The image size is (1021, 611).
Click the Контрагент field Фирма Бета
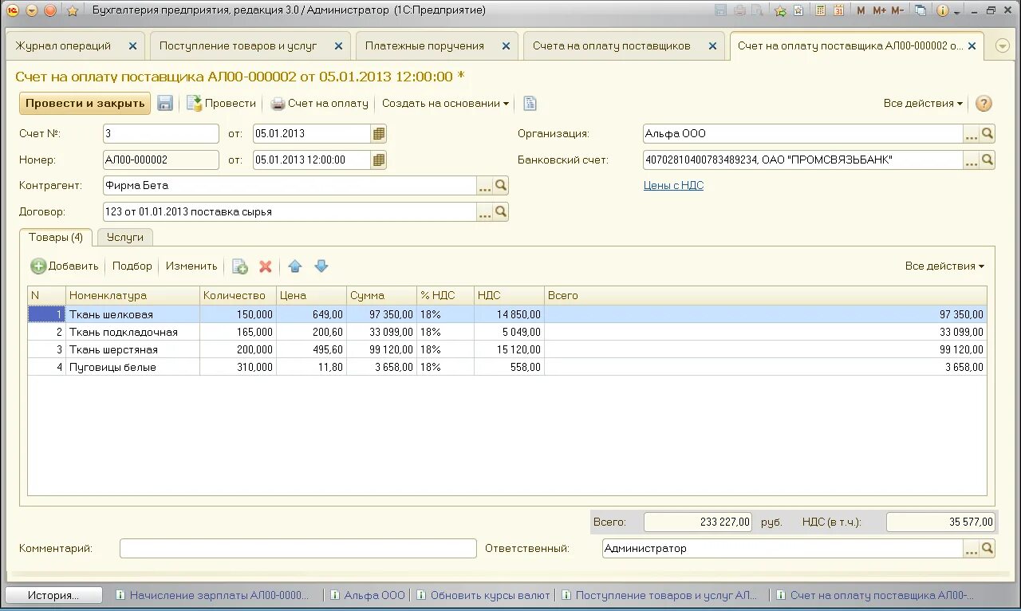click(290, 186)
